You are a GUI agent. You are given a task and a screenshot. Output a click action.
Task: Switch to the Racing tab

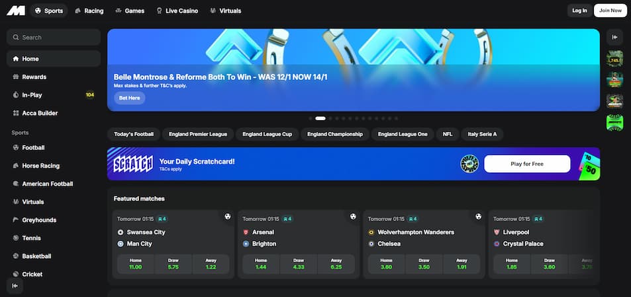pos(88,11)
